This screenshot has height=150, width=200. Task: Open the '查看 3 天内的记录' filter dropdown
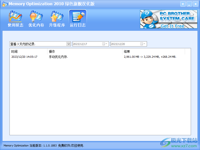click(68, 44)
